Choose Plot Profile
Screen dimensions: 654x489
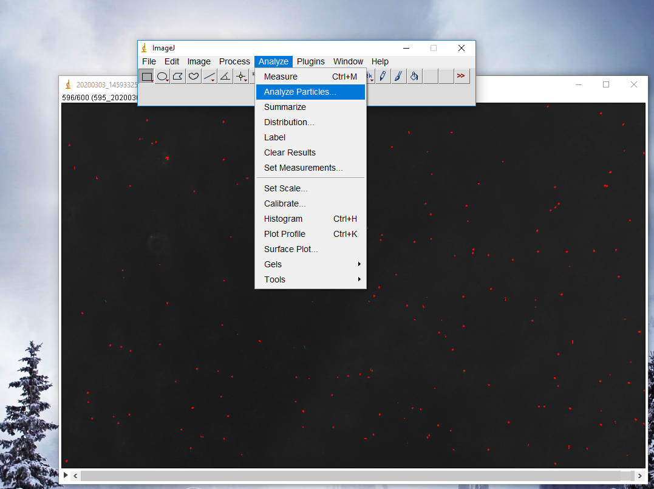(310, 234)
